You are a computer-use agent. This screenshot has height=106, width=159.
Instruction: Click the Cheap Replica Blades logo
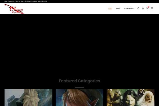click(x=15, y=9)
